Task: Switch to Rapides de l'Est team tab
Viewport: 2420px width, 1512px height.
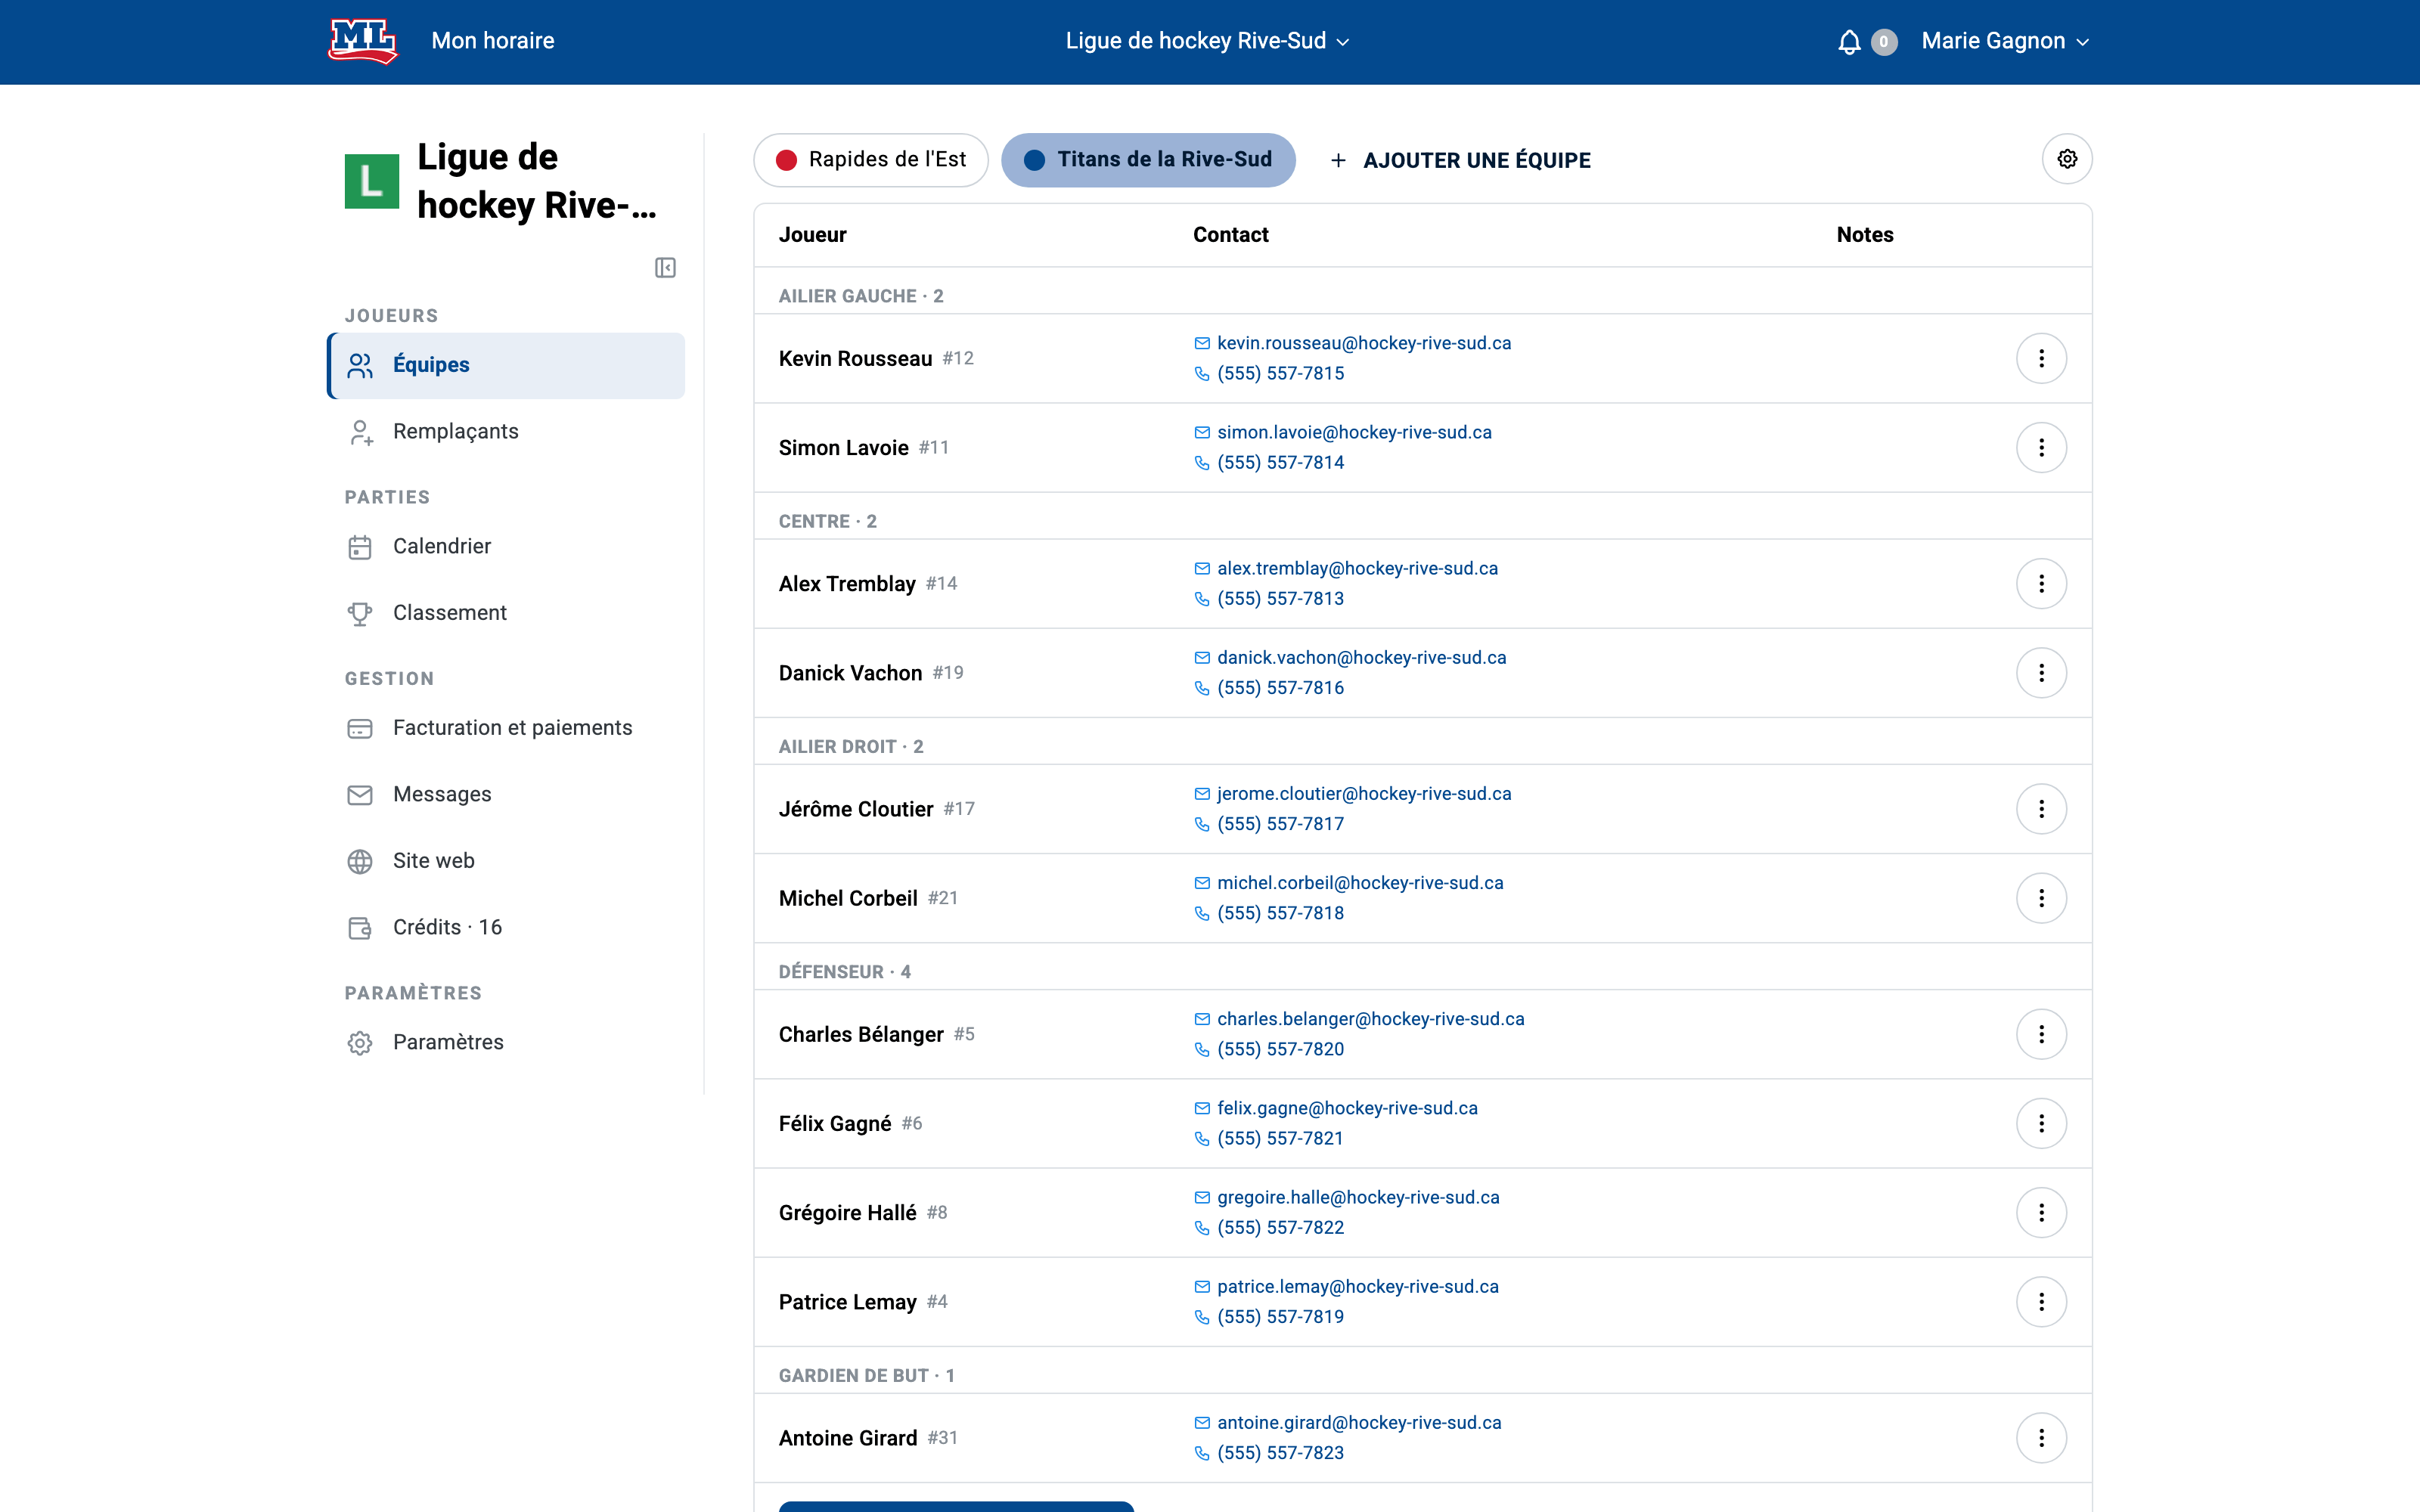Action: [x=871, y=160]
